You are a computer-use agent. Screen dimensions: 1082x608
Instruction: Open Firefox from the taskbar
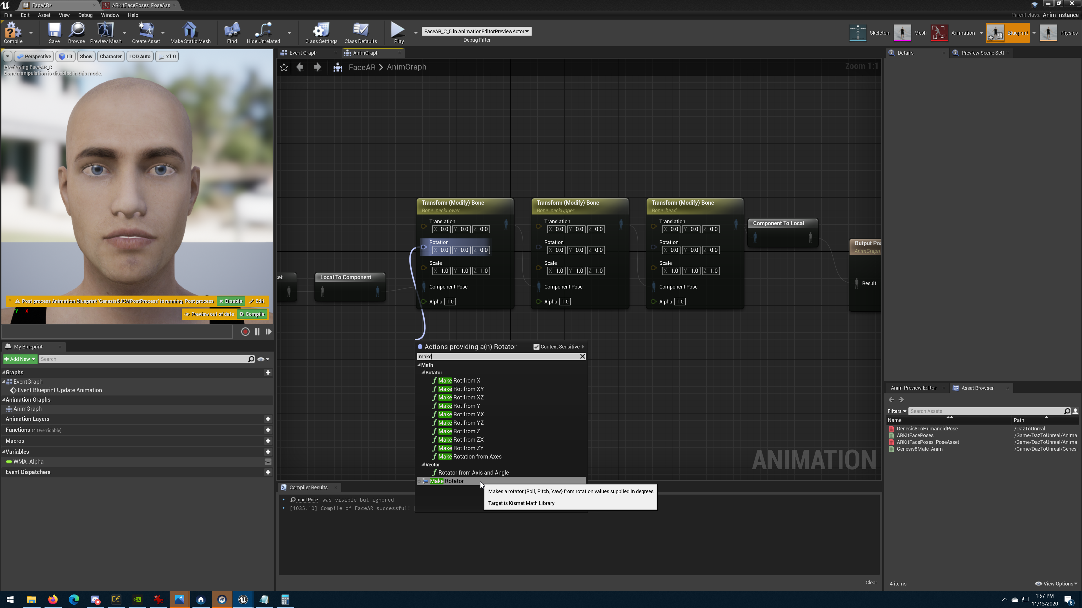point(53,600)
